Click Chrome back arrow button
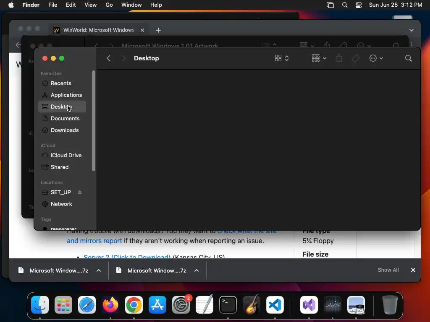The image size is (430, 322). [x=18, y=44]
